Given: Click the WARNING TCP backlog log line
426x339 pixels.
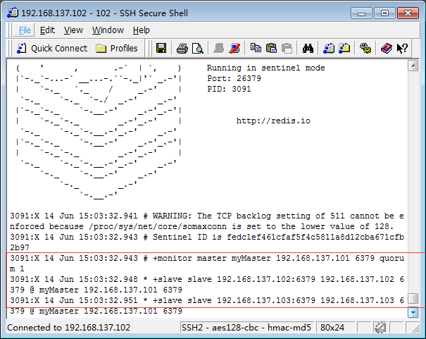Looking at the screenshot, I should (207, 221).
